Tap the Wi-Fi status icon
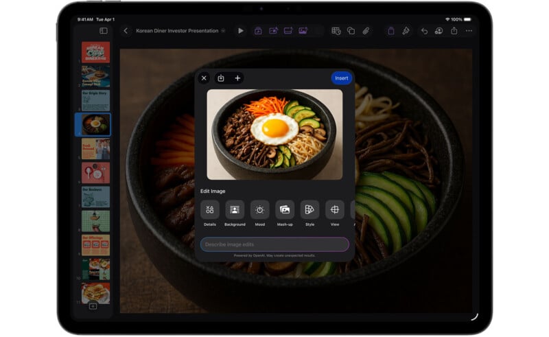The height and width of the screenshot is (337, 549). pyautogui.click(x=447, y=19)
